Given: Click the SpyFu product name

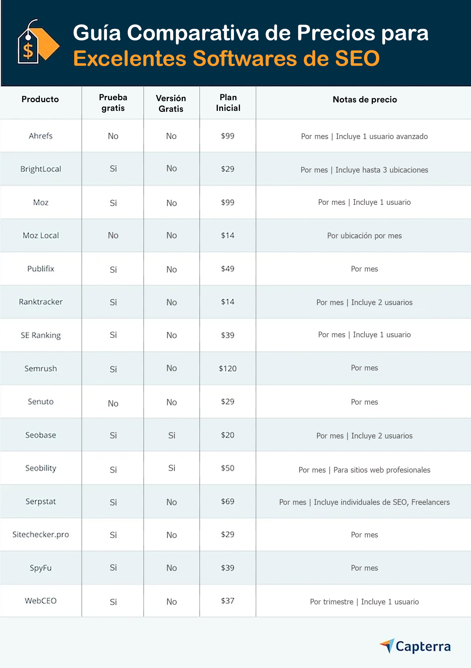Looking at the screenshot, I should tap(41, 568).
